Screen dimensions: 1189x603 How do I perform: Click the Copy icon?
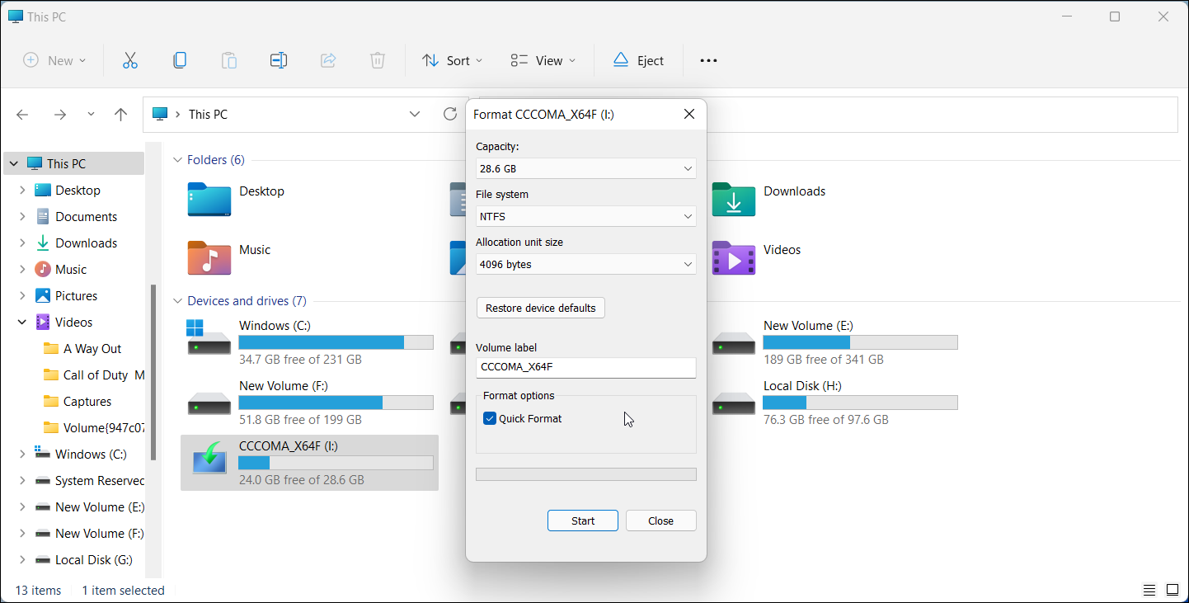click(179, 59)
